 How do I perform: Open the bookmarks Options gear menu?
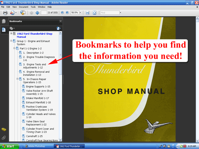pyautogui.click(x=12, y=28)
